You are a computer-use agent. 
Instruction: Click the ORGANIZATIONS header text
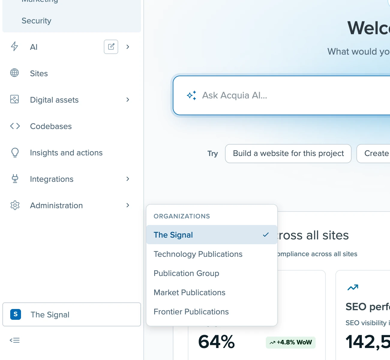(x=182, y=216)
